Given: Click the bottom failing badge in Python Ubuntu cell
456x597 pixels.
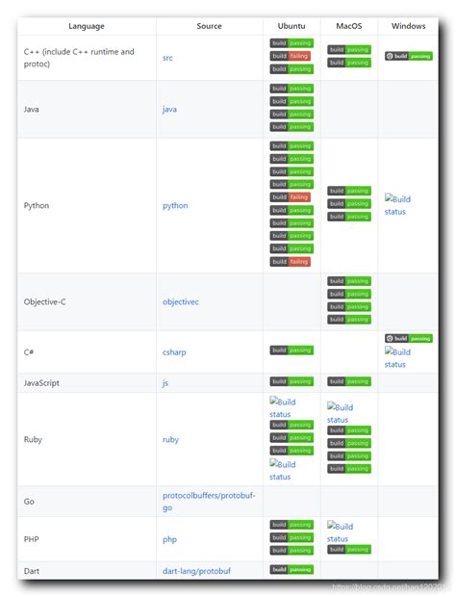Looking at the screenshot, I should pyautogui.click(x=291, y=262).
